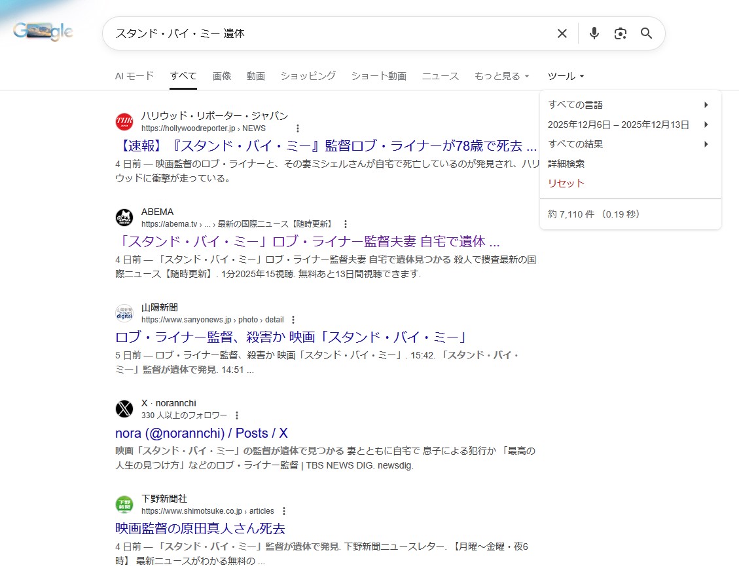The height and width of the screenshot is (576, 739).
Task: Open three-dot menu for X norannchi result
Action: [x=237, y=415]
